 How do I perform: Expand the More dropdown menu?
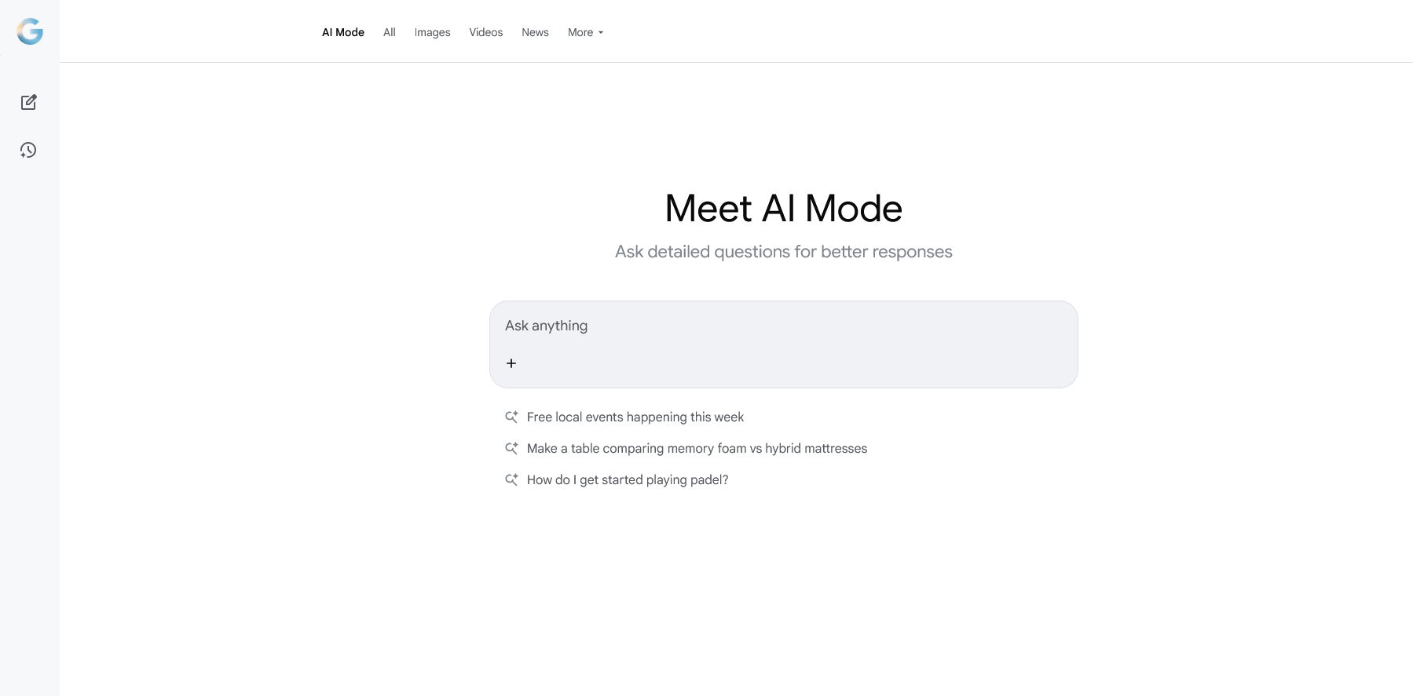586,32
